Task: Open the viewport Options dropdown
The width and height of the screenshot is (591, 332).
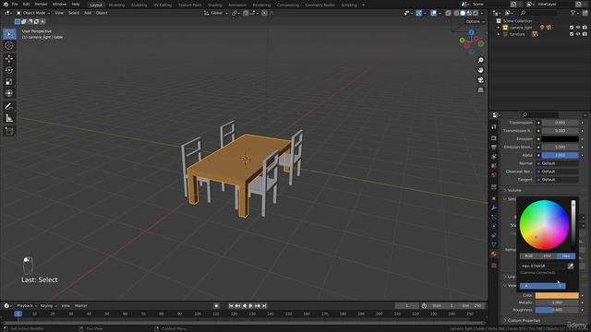Action: click(475, 21)
